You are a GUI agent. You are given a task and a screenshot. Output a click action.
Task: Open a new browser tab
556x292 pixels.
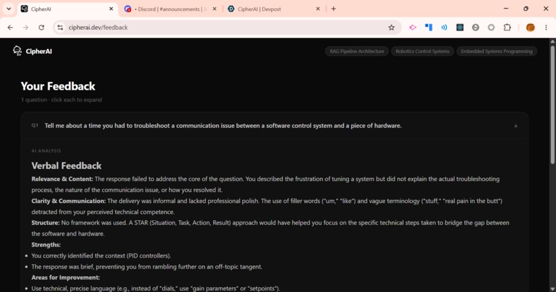point(333,9)
